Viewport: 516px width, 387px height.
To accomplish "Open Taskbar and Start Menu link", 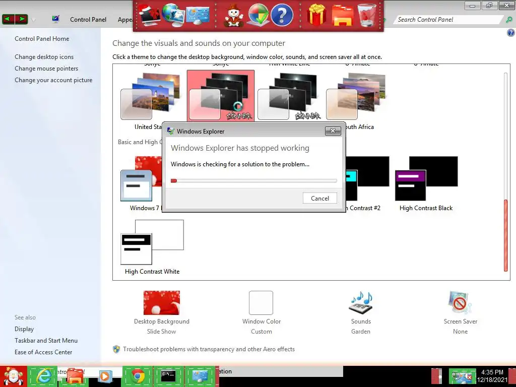I will [x=46, y=340].
